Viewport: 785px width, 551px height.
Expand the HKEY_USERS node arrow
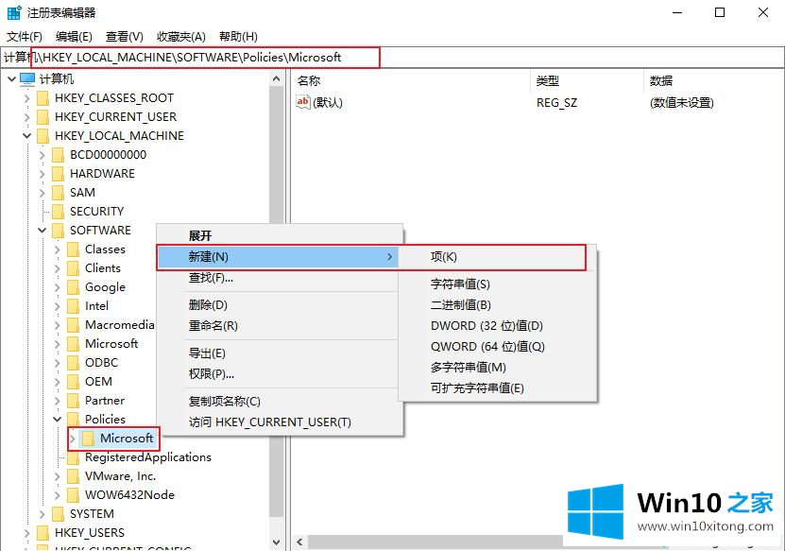27,533
